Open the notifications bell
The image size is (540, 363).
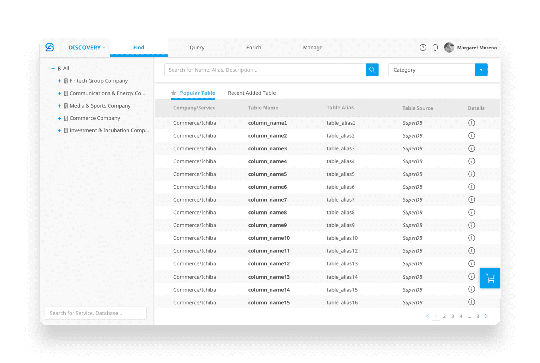[x=435, y=48]
